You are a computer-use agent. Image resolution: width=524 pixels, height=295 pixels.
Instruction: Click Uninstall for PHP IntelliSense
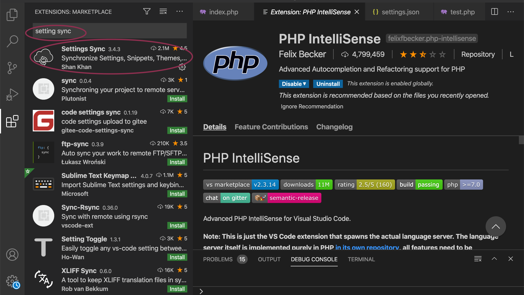coord(328,84)
